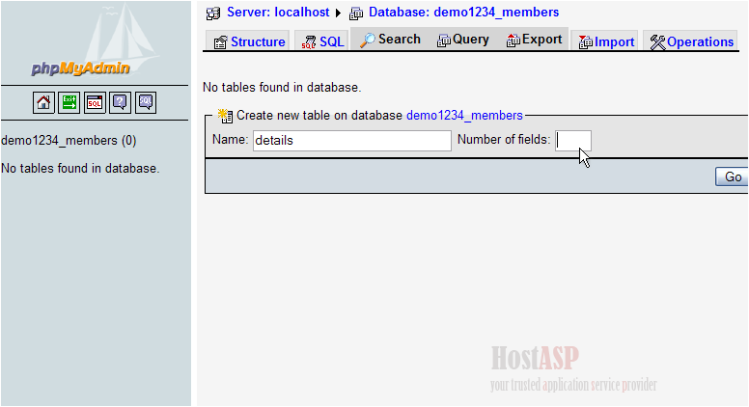This screenshot has width=749, height=407.
Task: Go to the Query tab
Action: point(462,40)
